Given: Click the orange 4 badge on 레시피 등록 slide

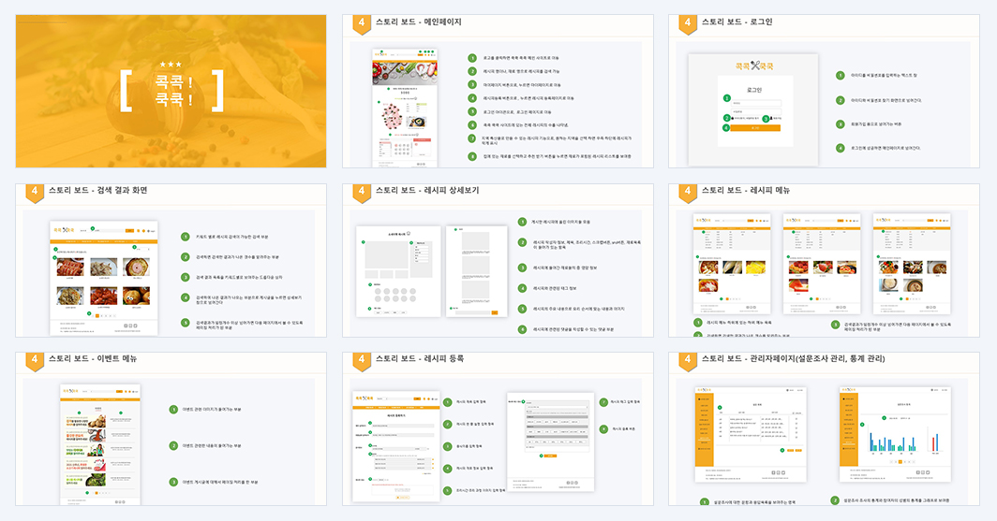Looking at the screenshot, I should (x=361, y=361).
